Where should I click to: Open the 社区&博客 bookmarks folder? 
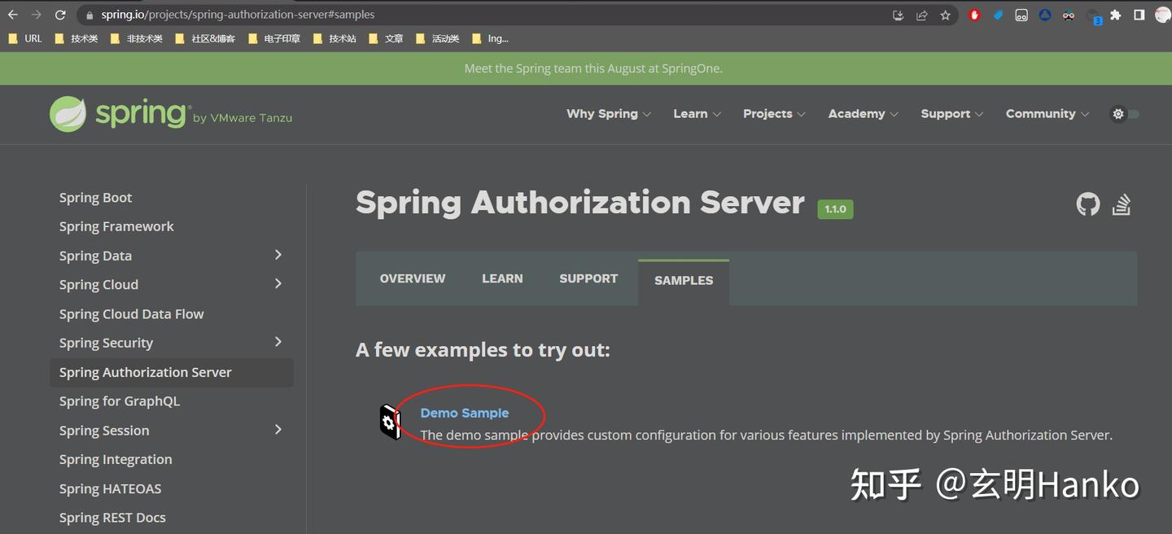pos(205,38)
